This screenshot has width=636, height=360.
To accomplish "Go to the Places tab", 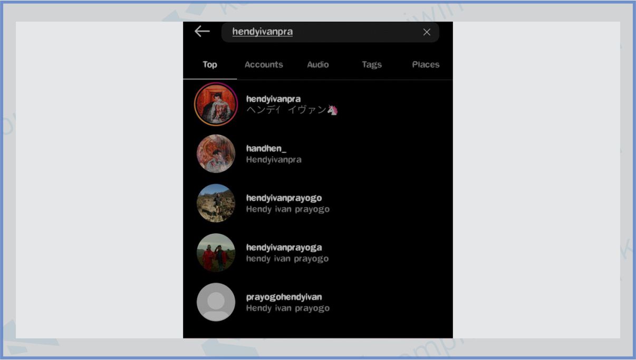I will point(426,64).
